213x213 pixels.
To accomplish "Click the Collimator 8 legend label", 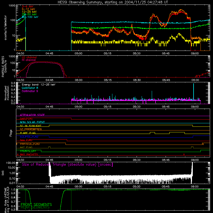I will (x=30, y=88).
